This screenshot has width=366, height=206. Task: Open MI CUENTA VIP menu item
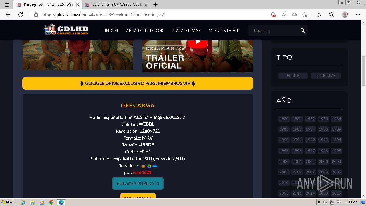[224, 31]
